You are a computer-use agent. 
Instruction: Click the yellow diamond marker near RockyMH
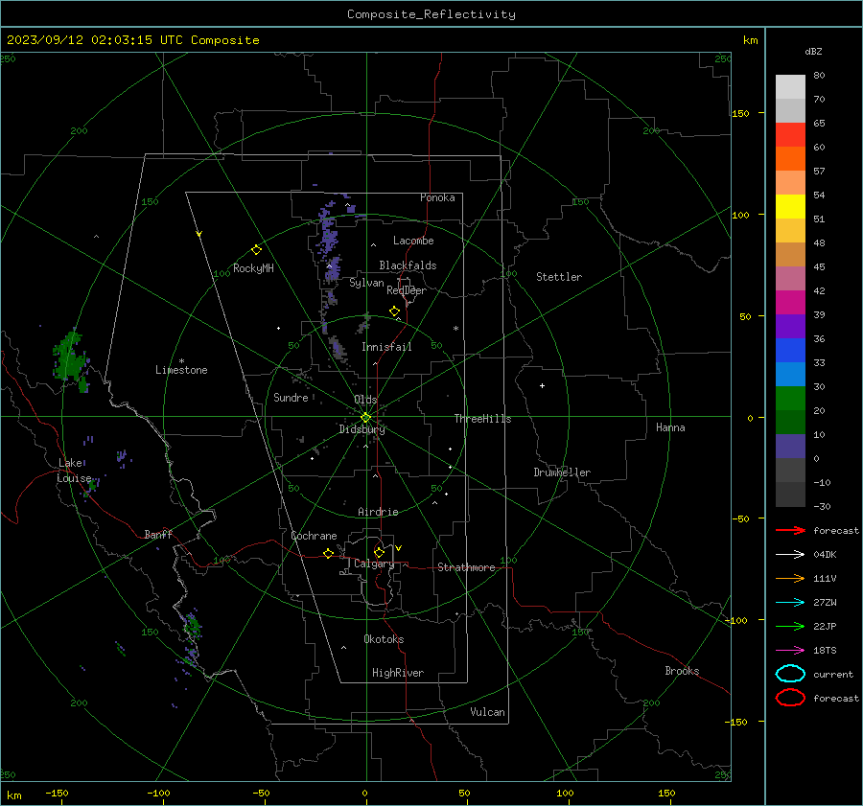(256, 250)
